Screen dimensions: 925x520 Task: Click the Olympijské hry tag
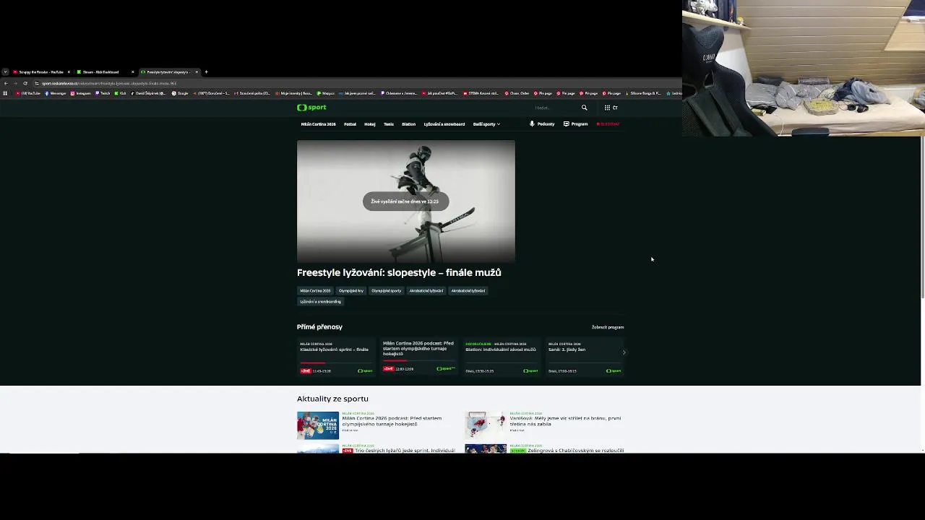(351, 290)
